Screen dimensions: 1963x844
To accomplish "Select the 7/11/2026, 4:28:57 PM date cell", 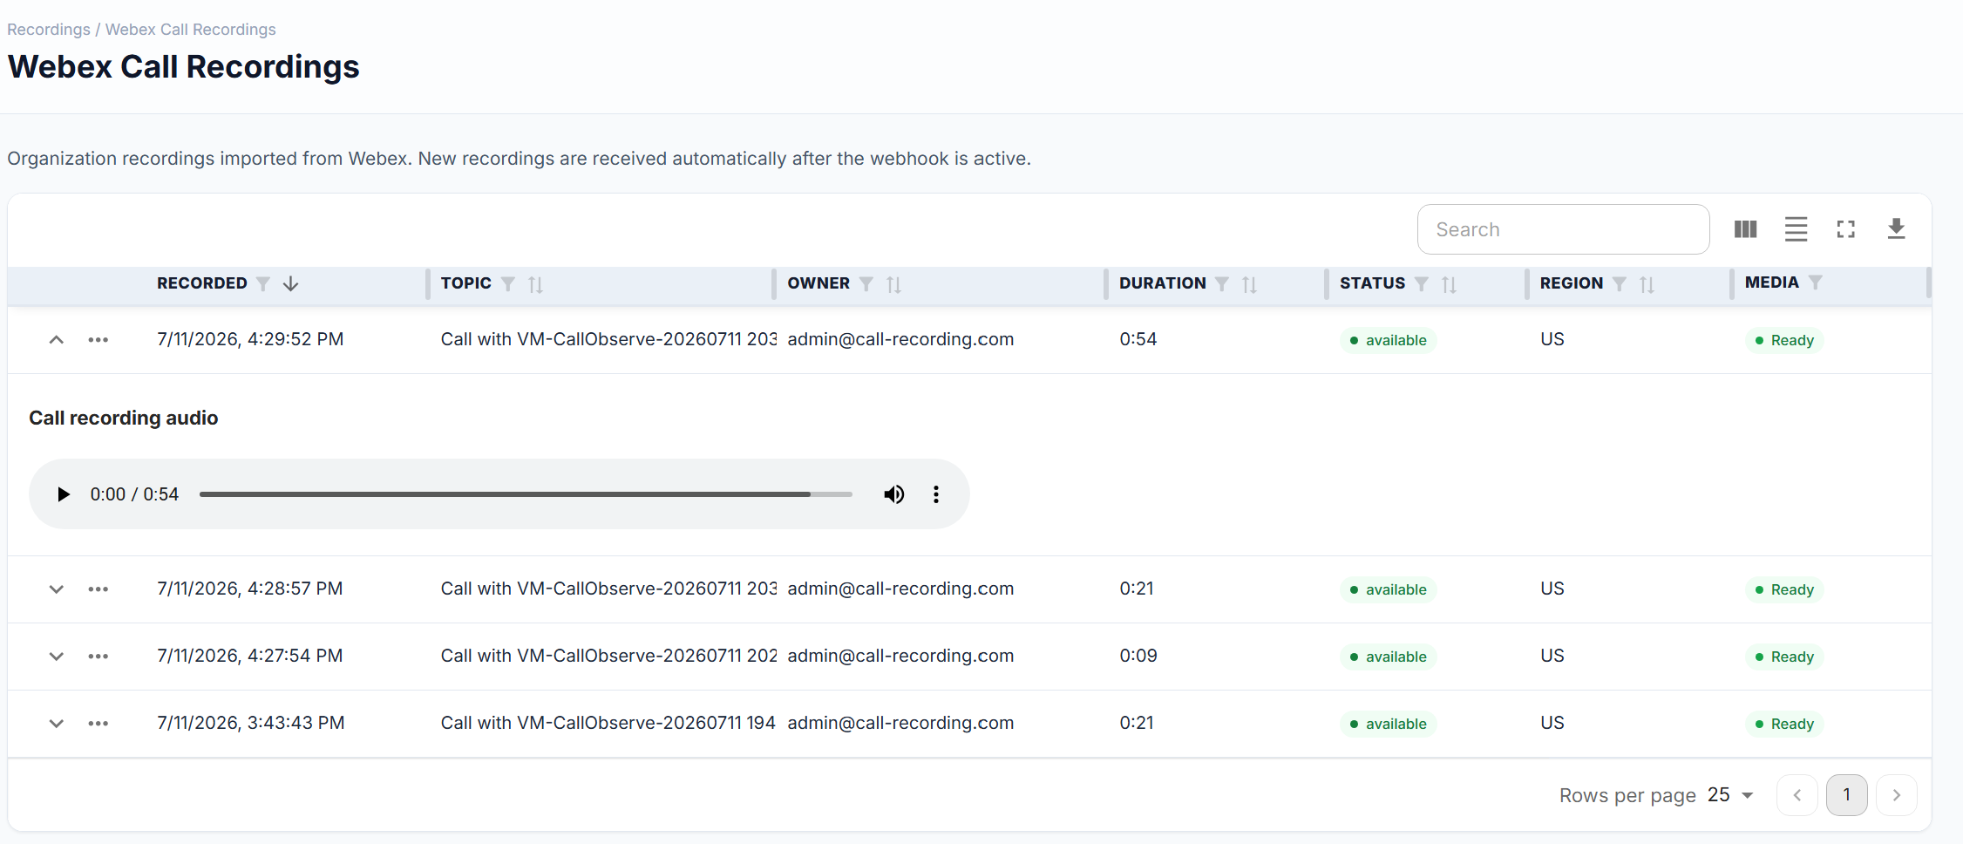I will [x=250, y=589].
